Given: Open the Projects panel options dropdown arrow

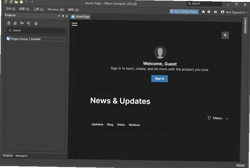Looking at the screenshot, I should [59, 16].
